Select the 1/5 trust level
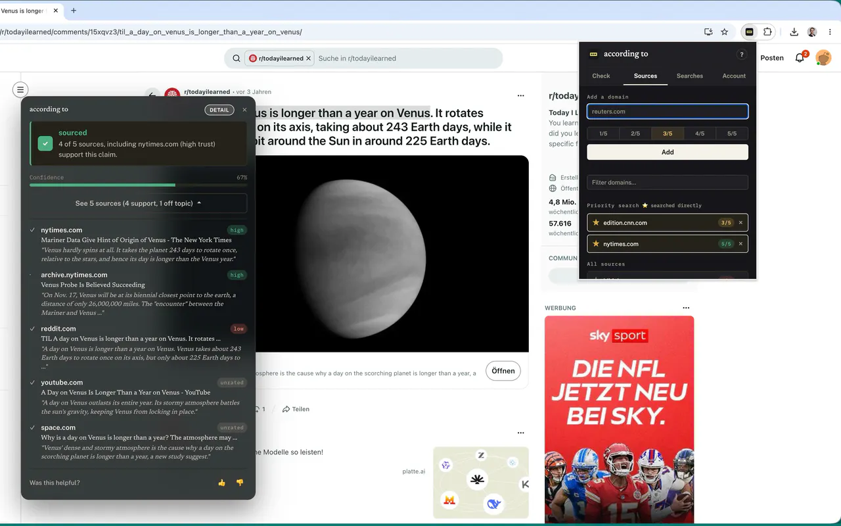Viewport: 841px width, 526px height. [603, 133]
